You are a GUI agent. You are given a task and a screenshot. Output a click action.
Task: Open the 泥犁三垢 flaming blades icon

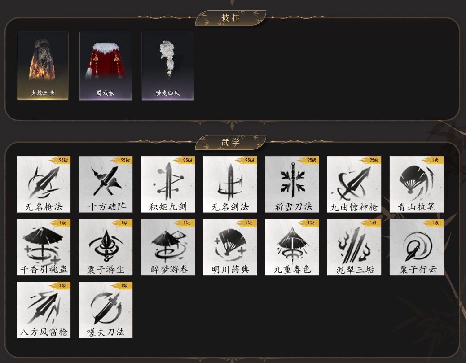pos(354,247)
